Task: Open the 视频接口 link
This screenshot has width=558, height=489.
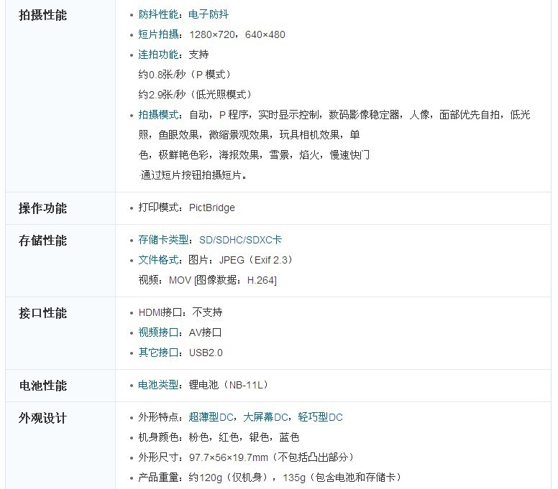Action: (158, 332)
